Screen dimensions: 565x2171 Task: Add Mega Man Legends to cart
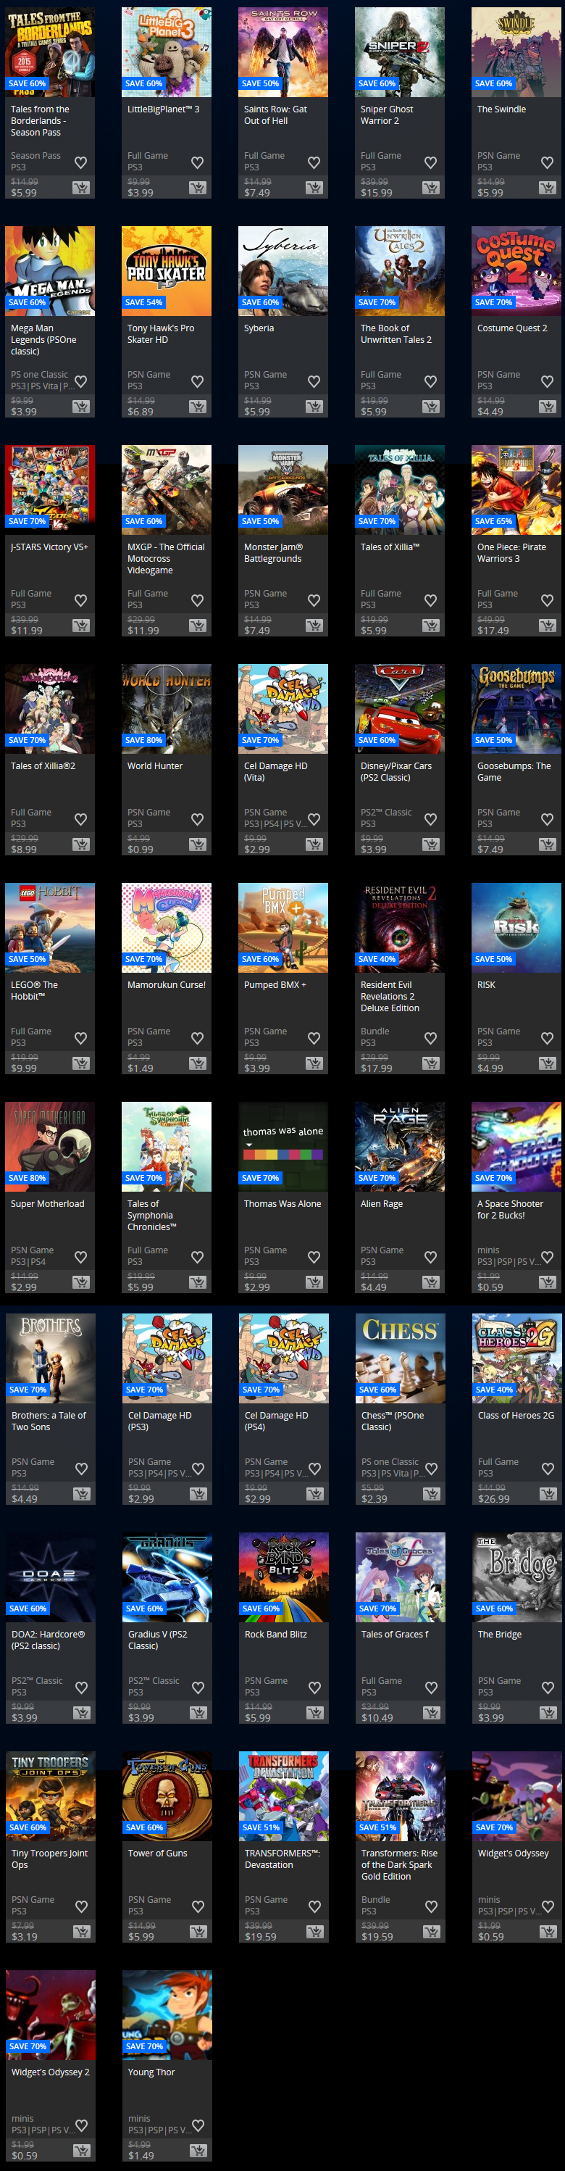click(x=81, y=407)
